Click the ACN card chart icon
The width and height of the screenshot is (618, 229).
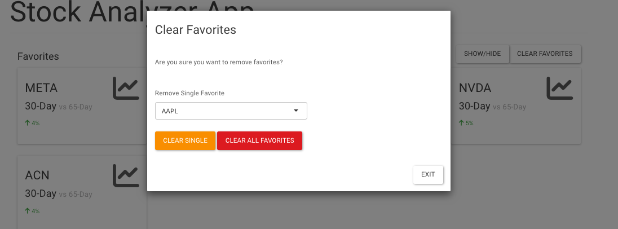126,175
